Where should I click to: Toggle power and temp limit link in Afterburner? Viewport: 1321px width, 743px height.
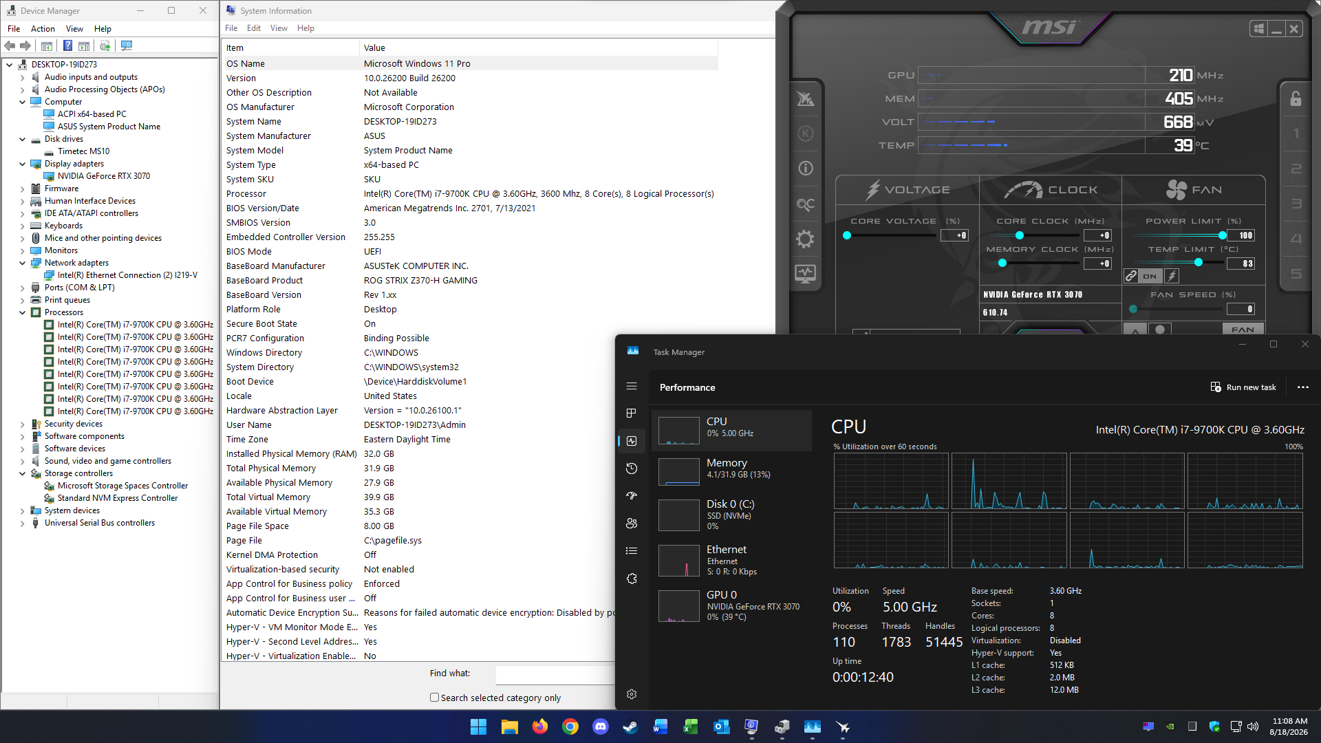click(x=1131, y=276)
